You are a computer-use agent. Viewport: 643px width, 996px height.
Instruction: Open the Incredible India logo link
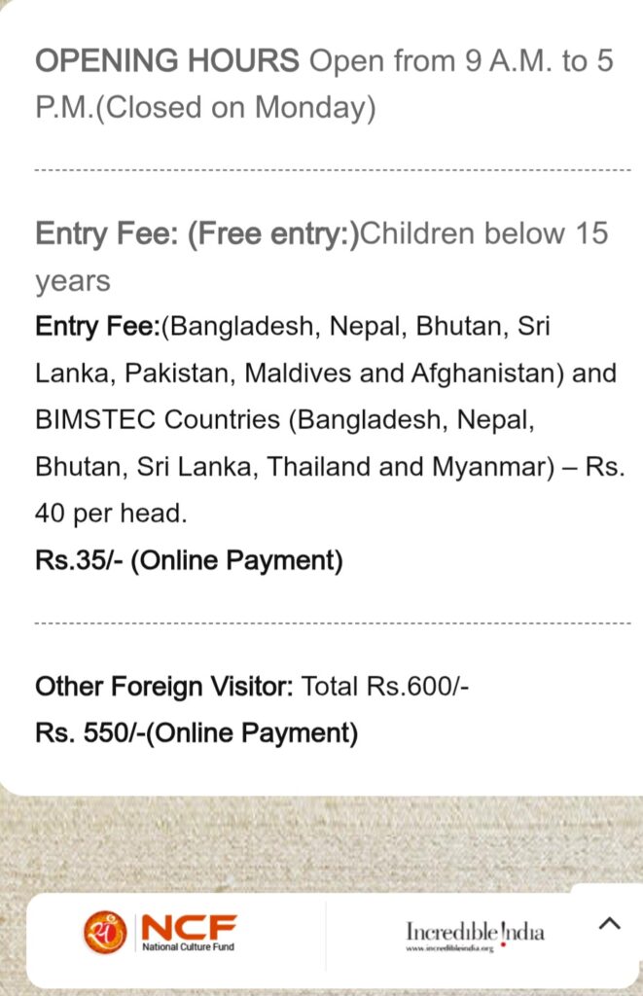(x=475, y=931)
